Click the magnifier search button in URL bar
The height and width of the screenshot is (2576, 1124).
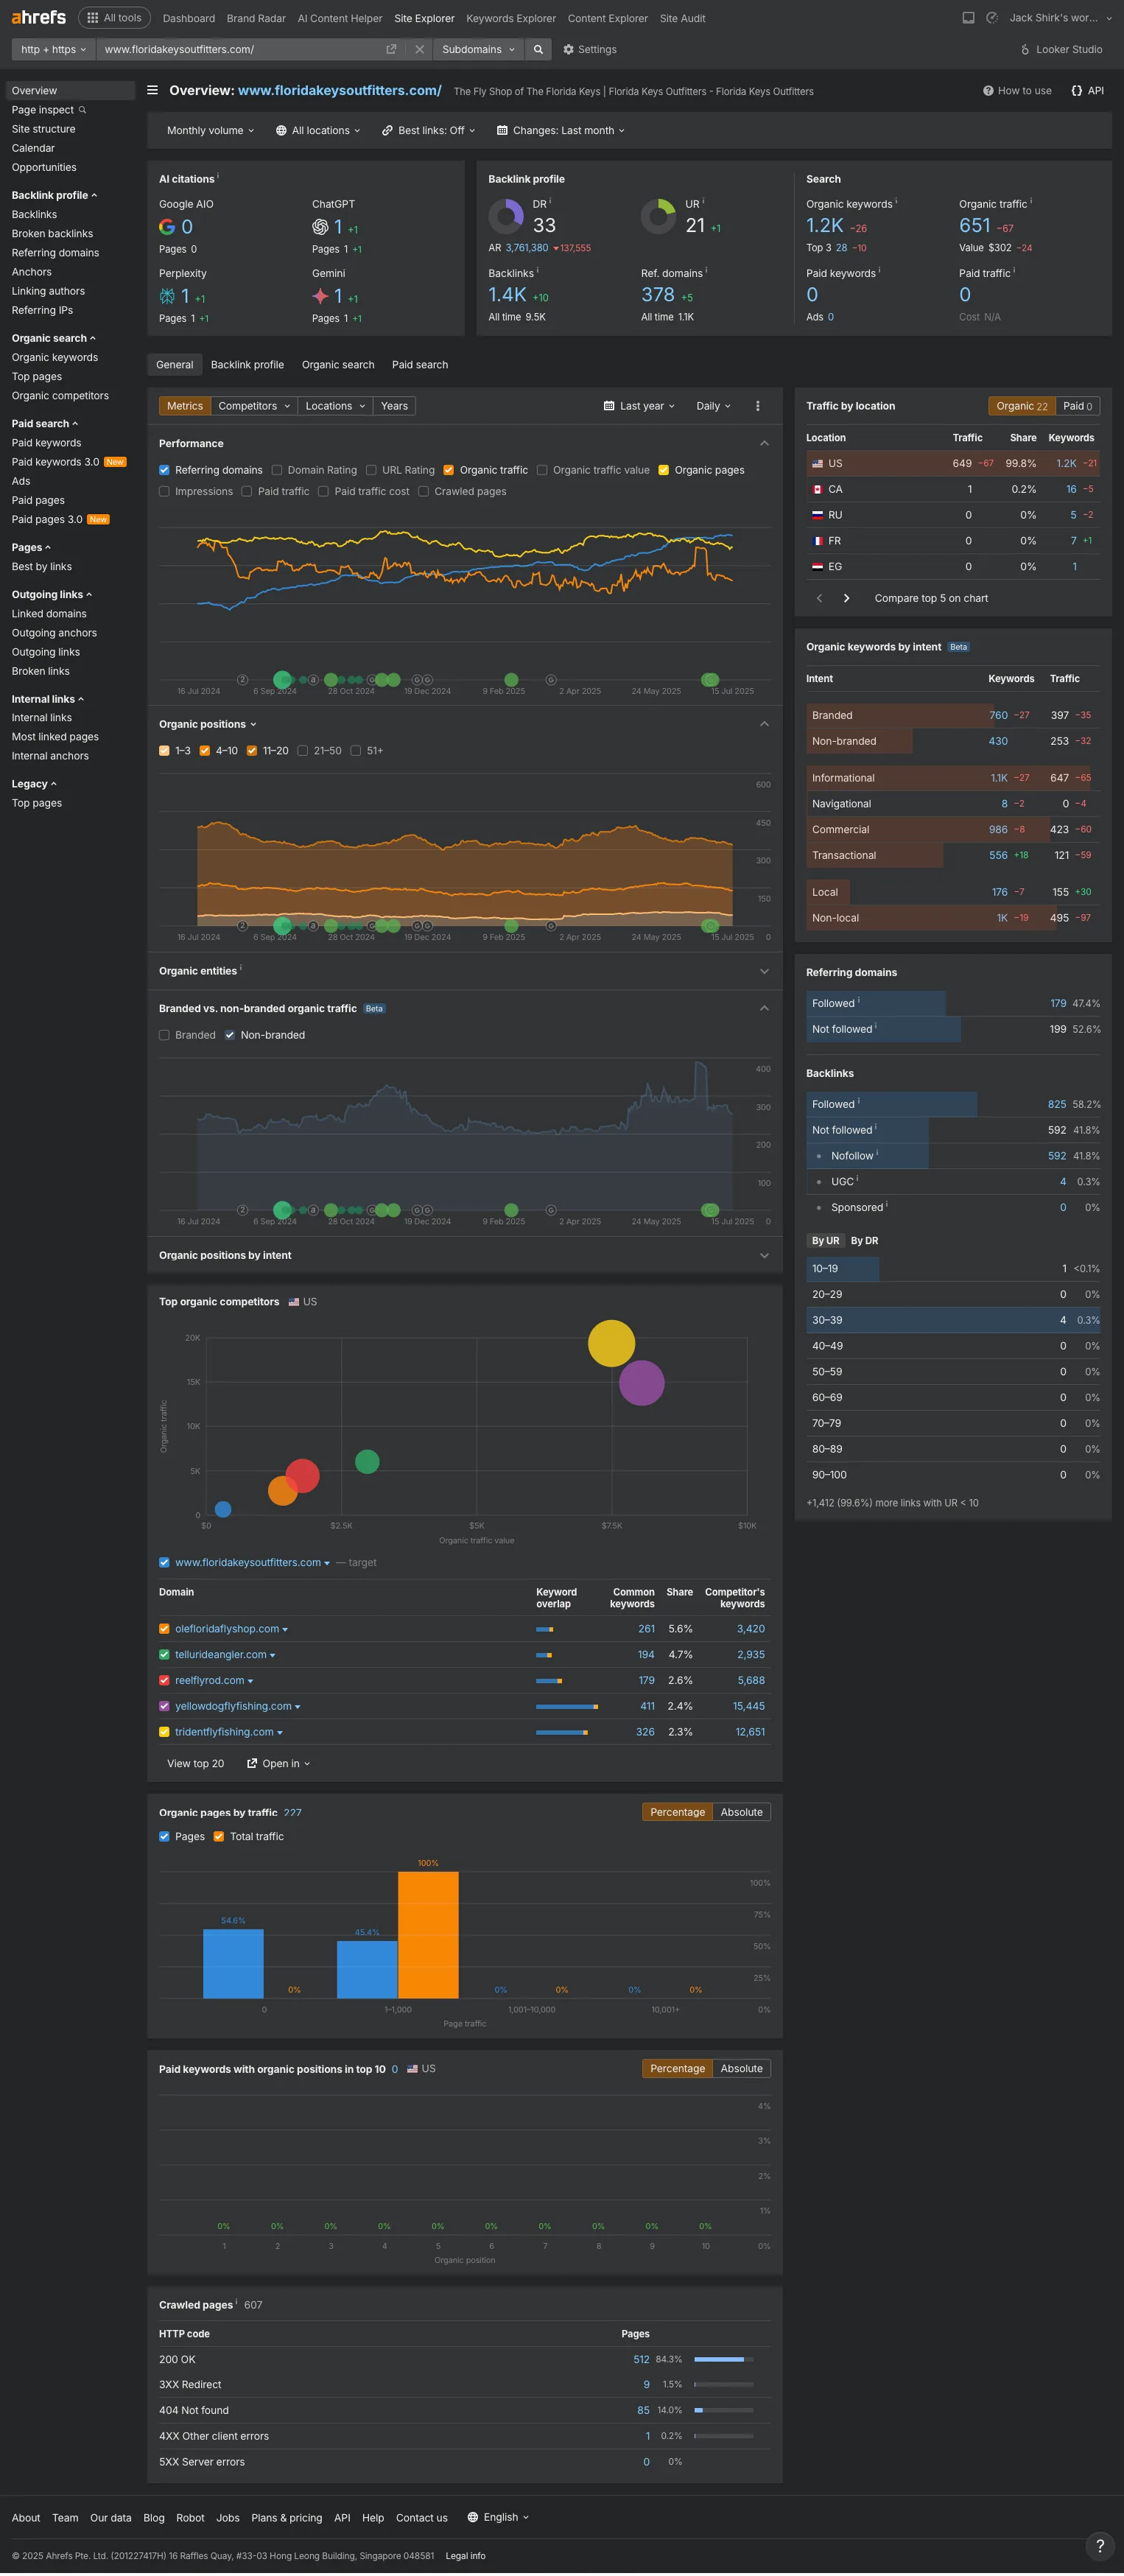click(x=538, y=49)
